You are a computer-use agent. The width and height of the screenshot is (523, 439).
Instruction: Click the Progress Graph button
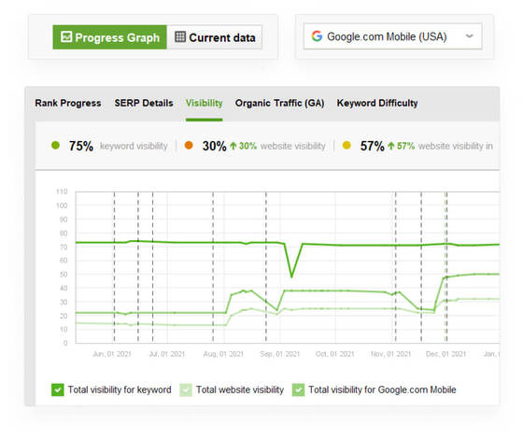pyautogui.click(x=110, y=37)
